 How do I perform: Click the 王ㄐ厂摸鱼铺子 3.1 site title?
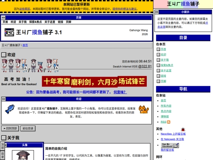coord(39,32)
